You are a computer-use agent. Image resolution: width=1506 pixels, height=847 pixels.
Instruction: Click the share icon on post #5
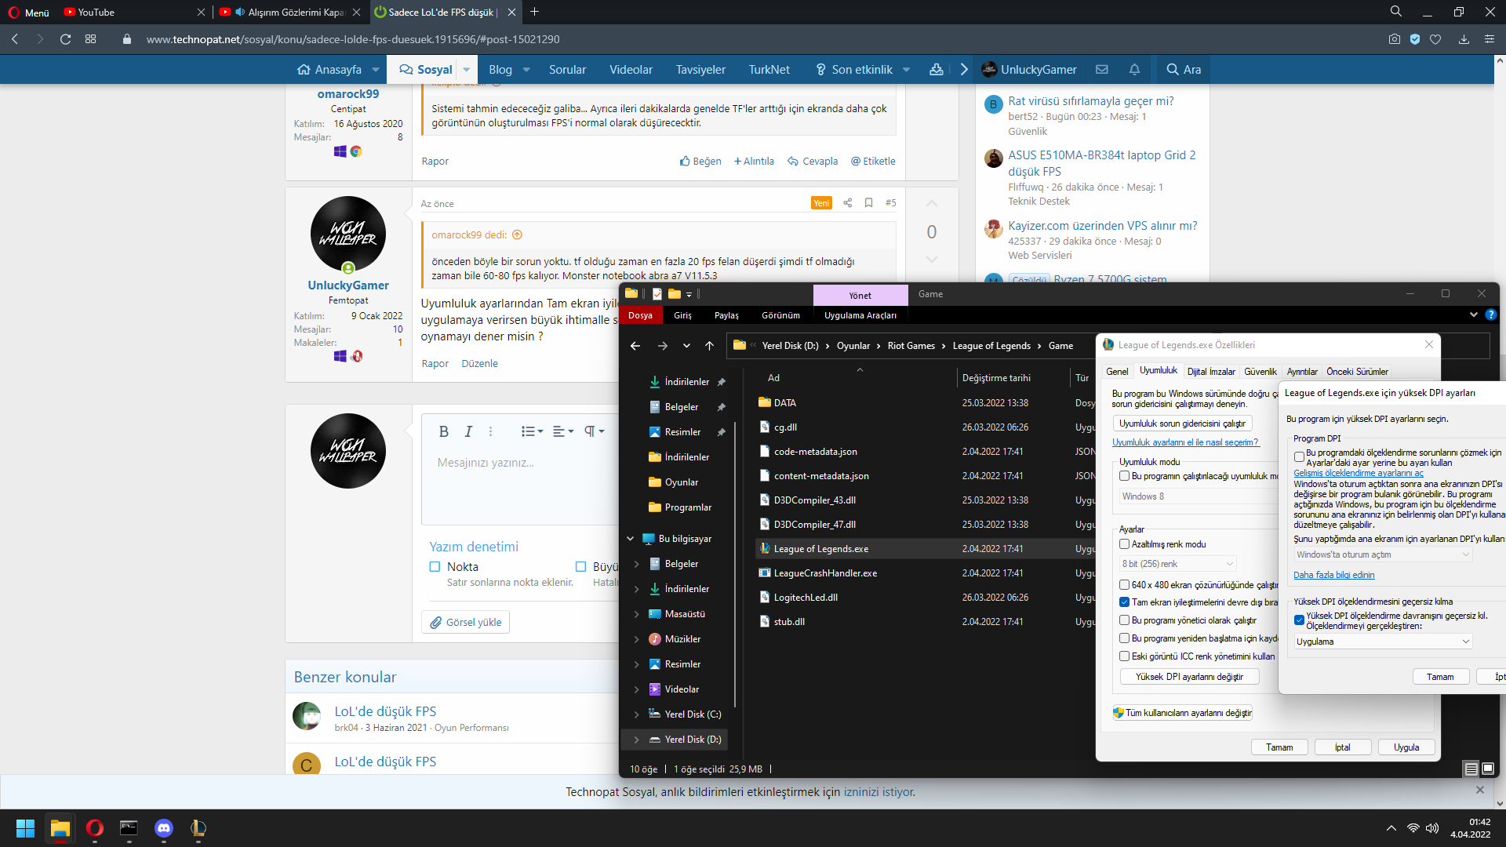(847, 203)
